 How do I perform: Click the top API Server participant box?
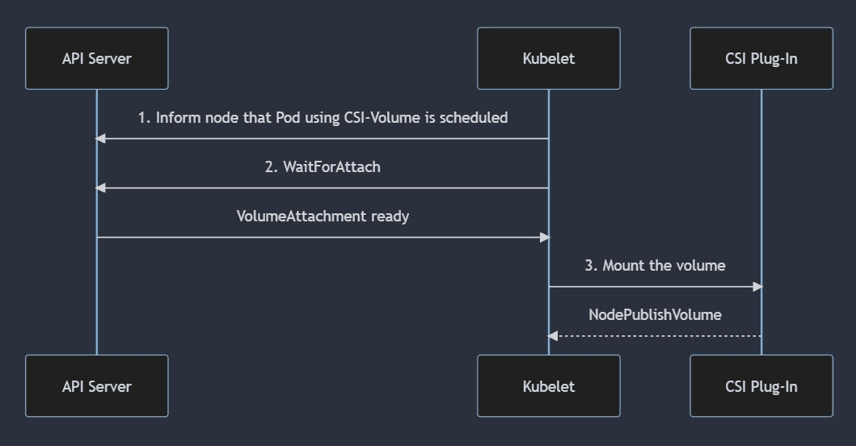(x=97, y=58)
